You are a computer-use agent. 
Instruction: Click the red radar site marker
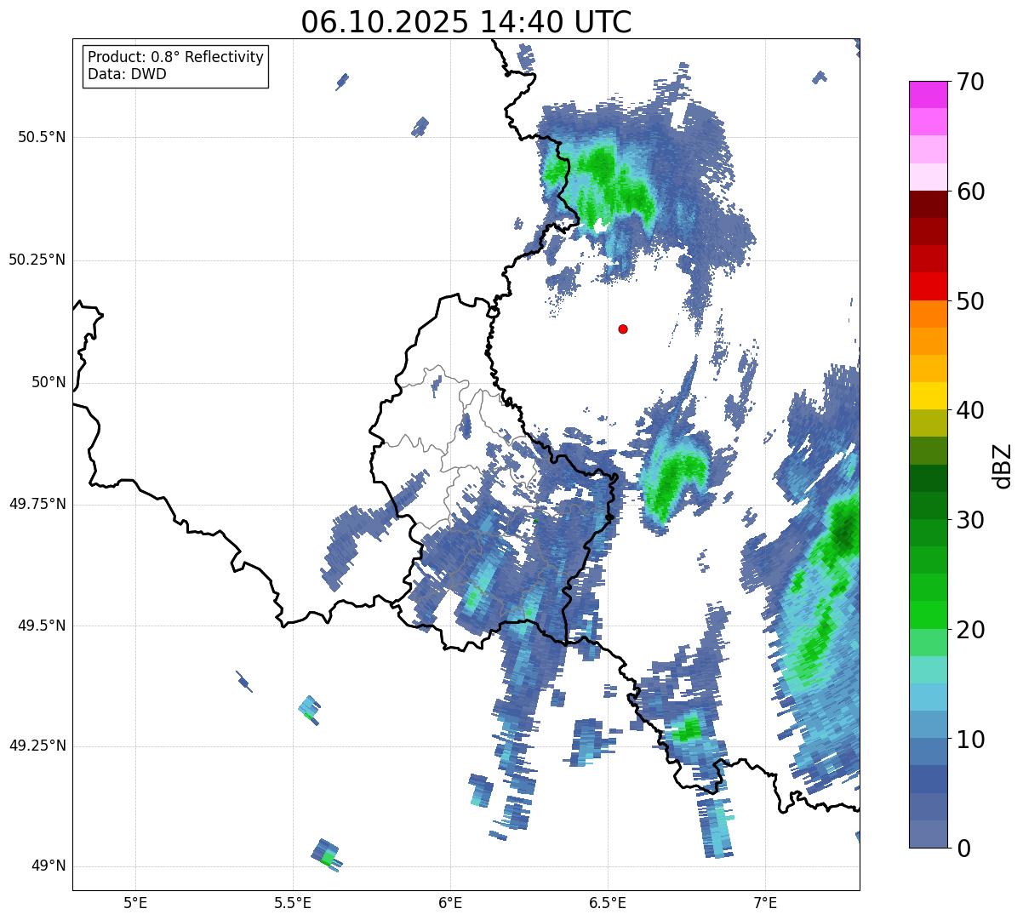623,329
